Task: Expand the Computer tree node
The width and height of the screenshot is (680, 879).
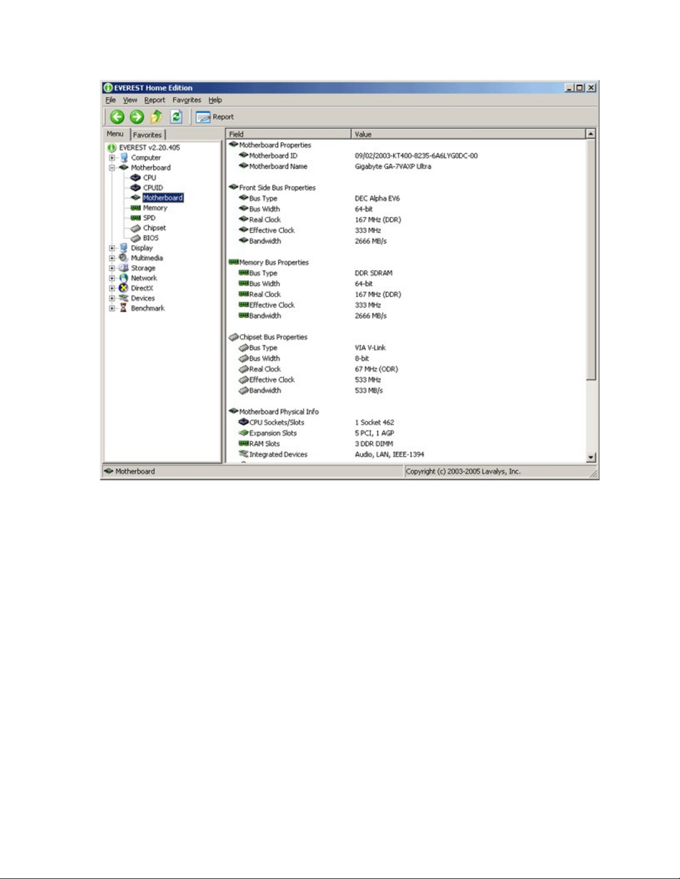Action: pos(112,158)
